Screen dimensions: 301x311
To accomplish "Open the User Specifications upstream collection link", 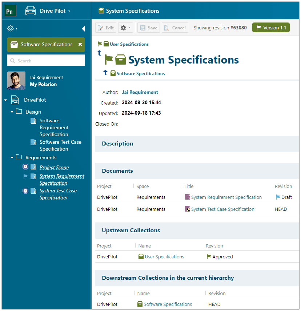I will [x=164, y=257].
